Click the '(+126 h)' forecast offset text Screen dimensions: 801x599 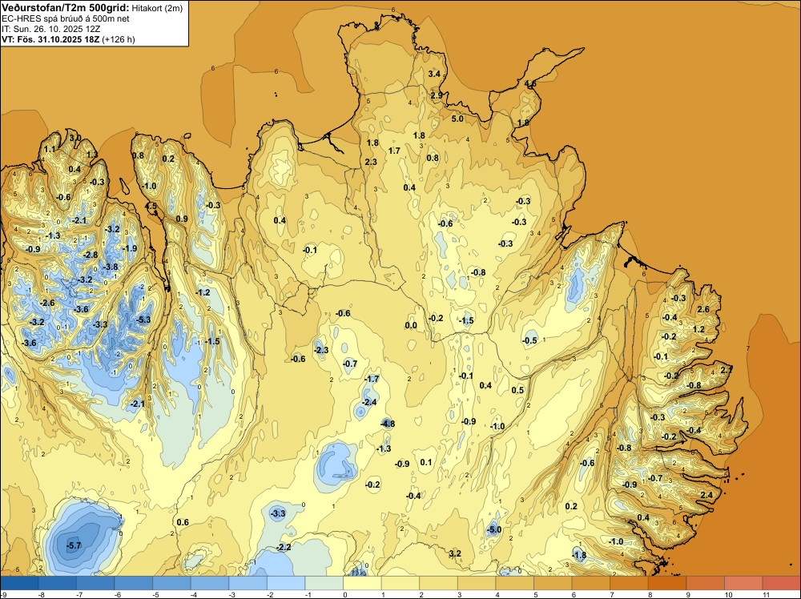click(x=119, y=39)
